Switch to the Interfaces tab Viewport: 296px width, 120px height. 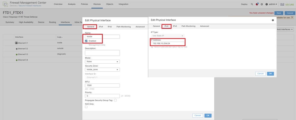pyautogui.click(x=65, y=22)
